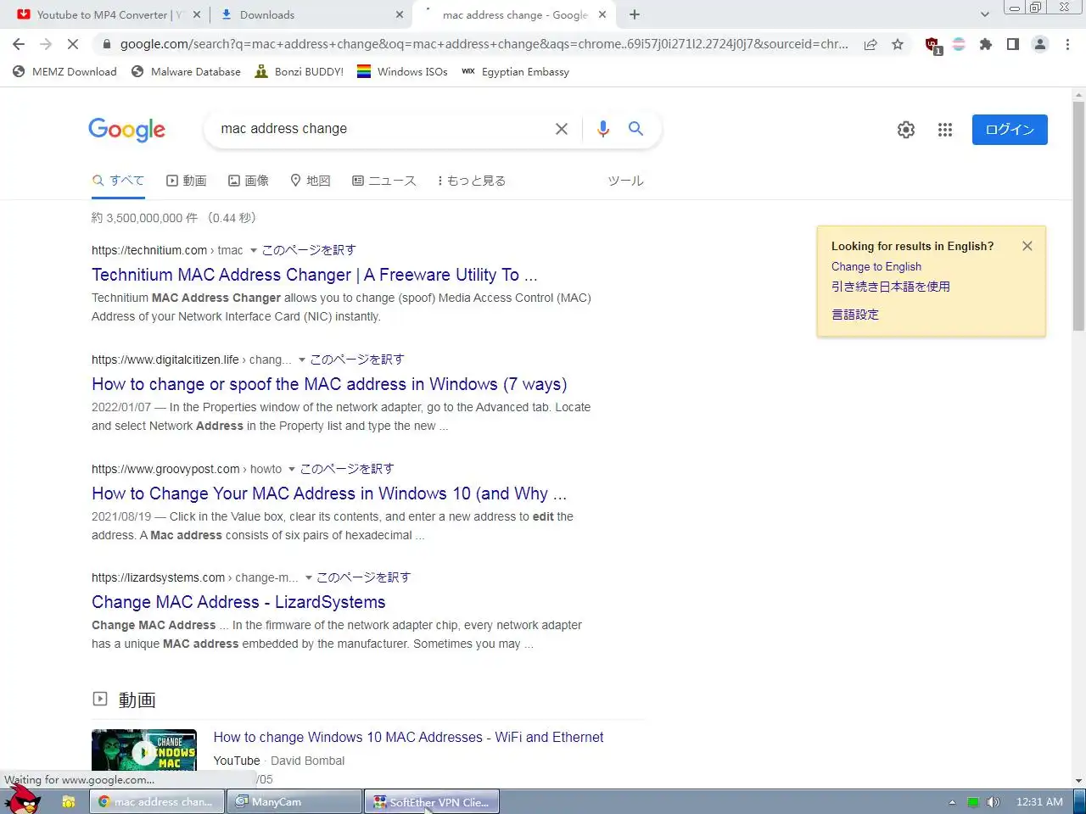
Task: Translate lizardsystems.com page with このページを訳す
Action: tap(363, 577)
